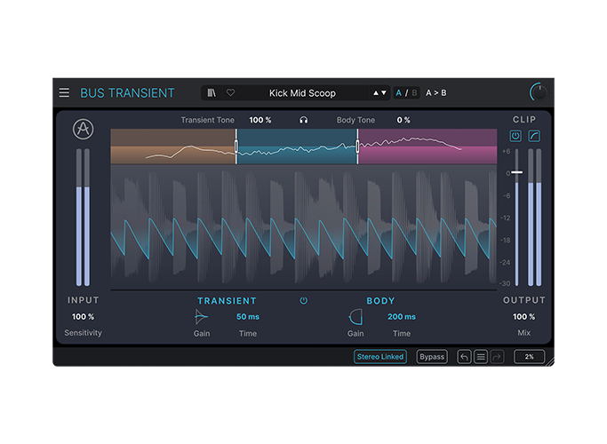Open the edit history list icon
This screenshot has width=607, height=444.
pyautogui.click(x=481, y=357)
